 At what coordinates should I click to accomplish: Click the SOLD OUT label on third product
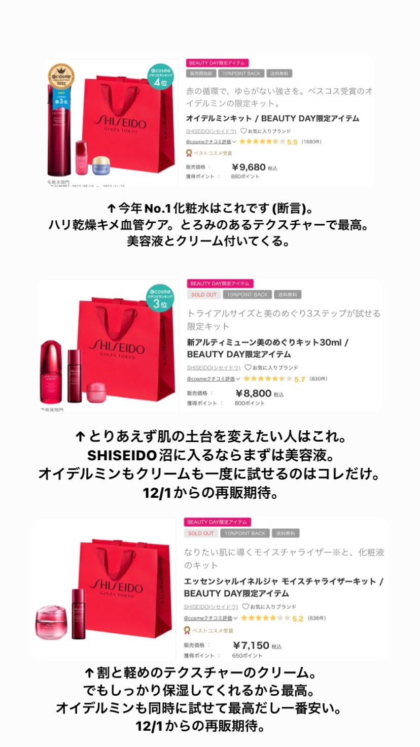coord(201,533)
